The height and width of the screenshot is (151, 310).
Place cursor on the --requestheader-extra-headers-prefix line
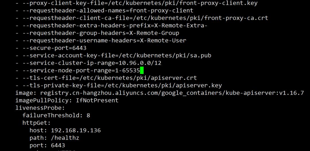[111, 26]
